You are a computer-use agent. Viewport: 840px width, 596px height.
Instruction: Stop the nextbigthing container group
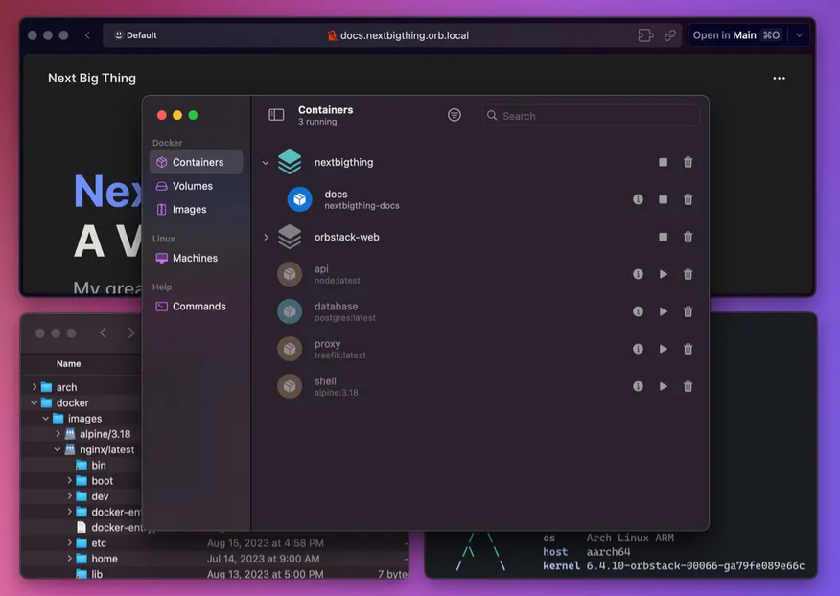(663, 163)
